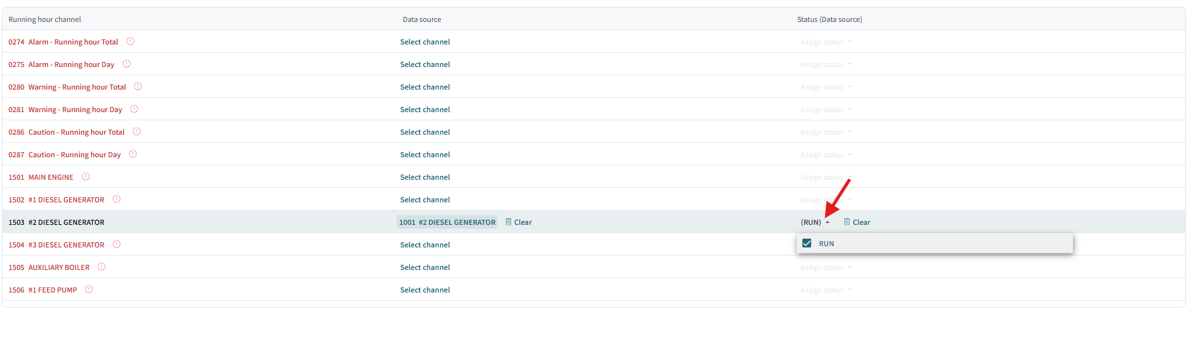
Task: Click warning icon beside 0286 Caution Running hour Total
Action: (137, 132)
